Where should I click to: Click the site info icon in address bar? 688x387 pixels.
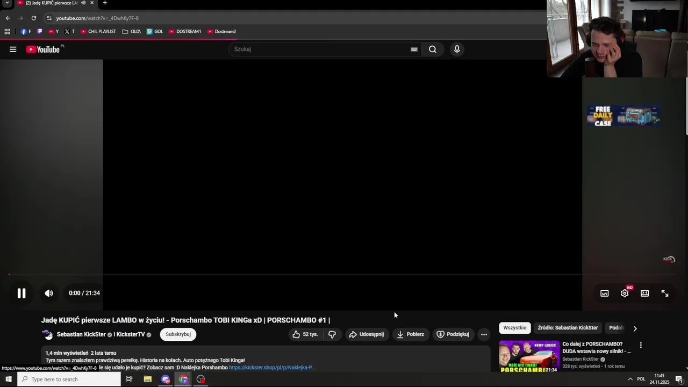49,18
